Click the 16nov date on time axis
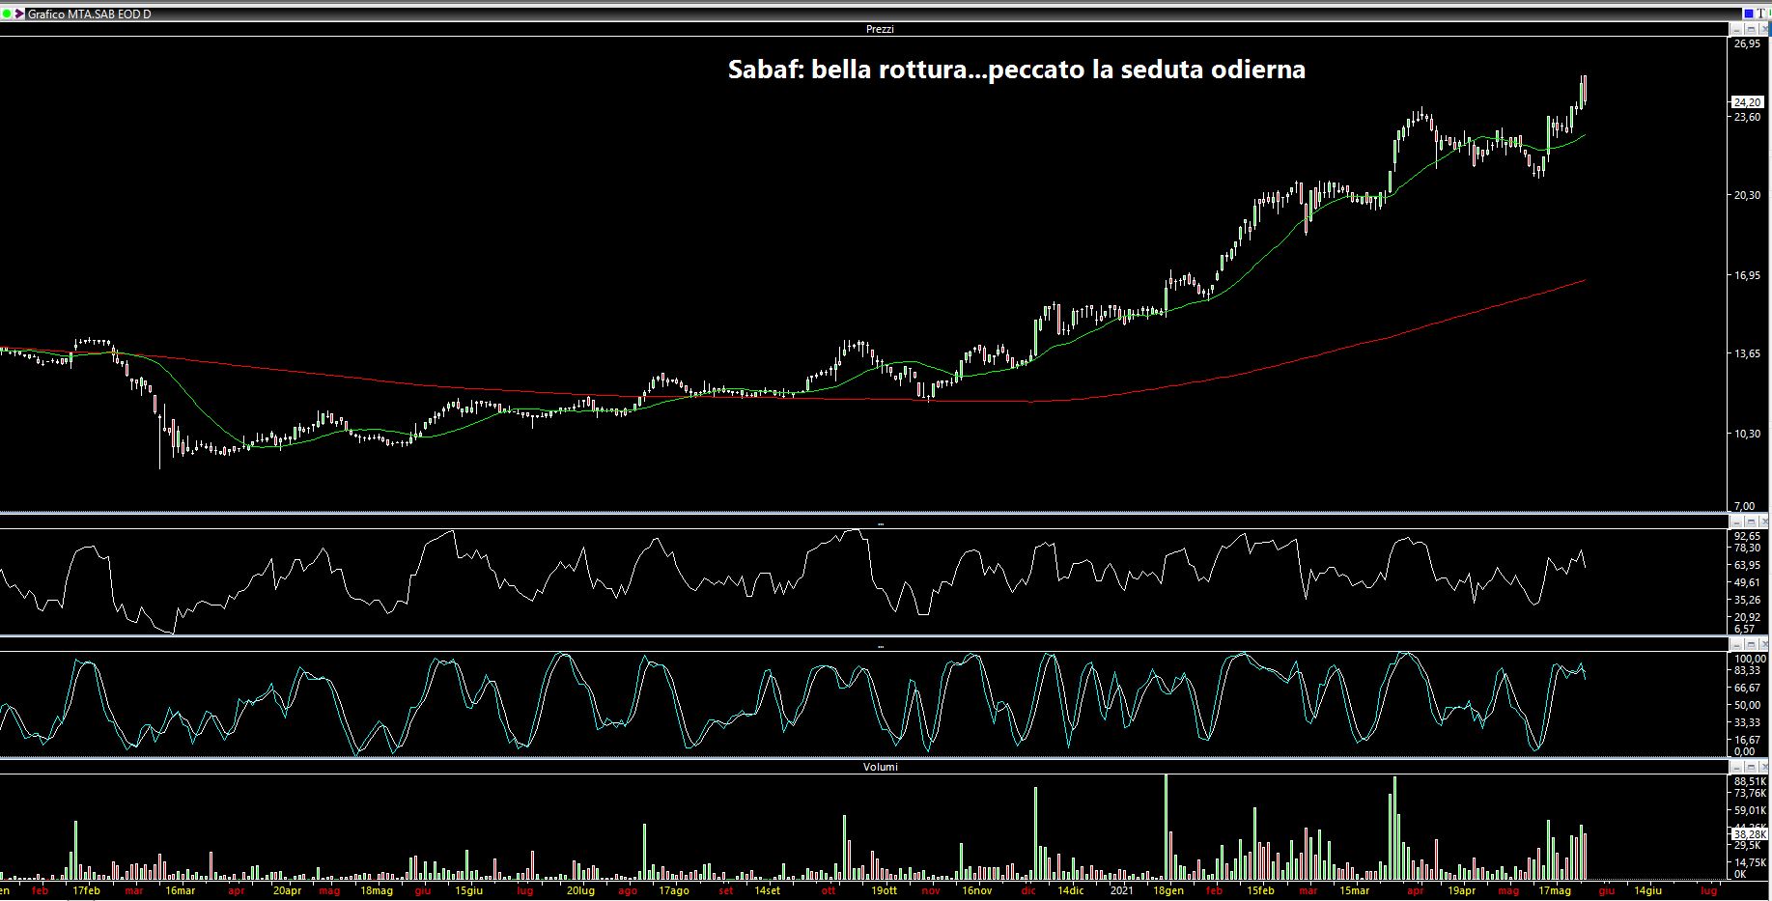Viewport: 1772px width, 901px height. coord(977,890)
